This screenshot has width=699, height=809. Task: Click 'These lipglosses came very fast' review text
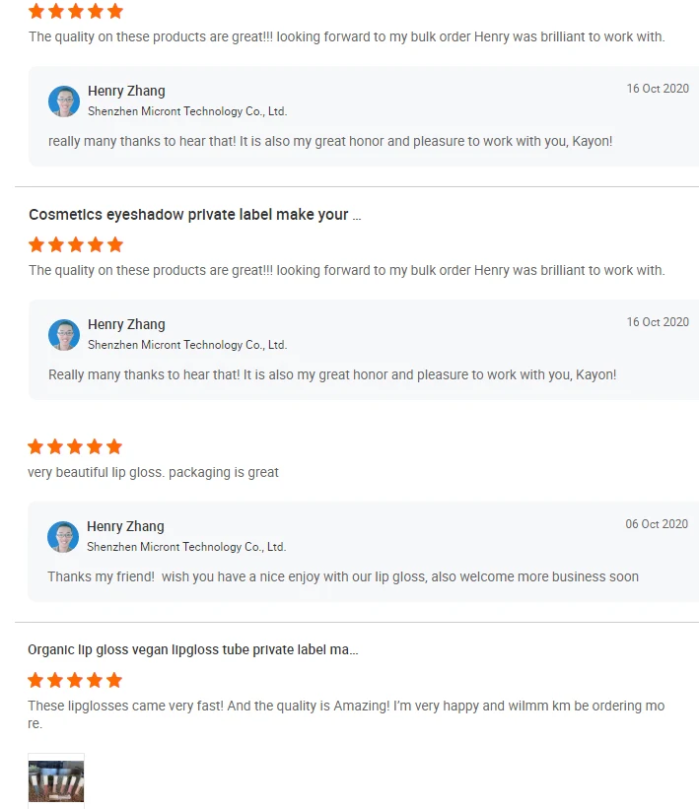[345, 707]
